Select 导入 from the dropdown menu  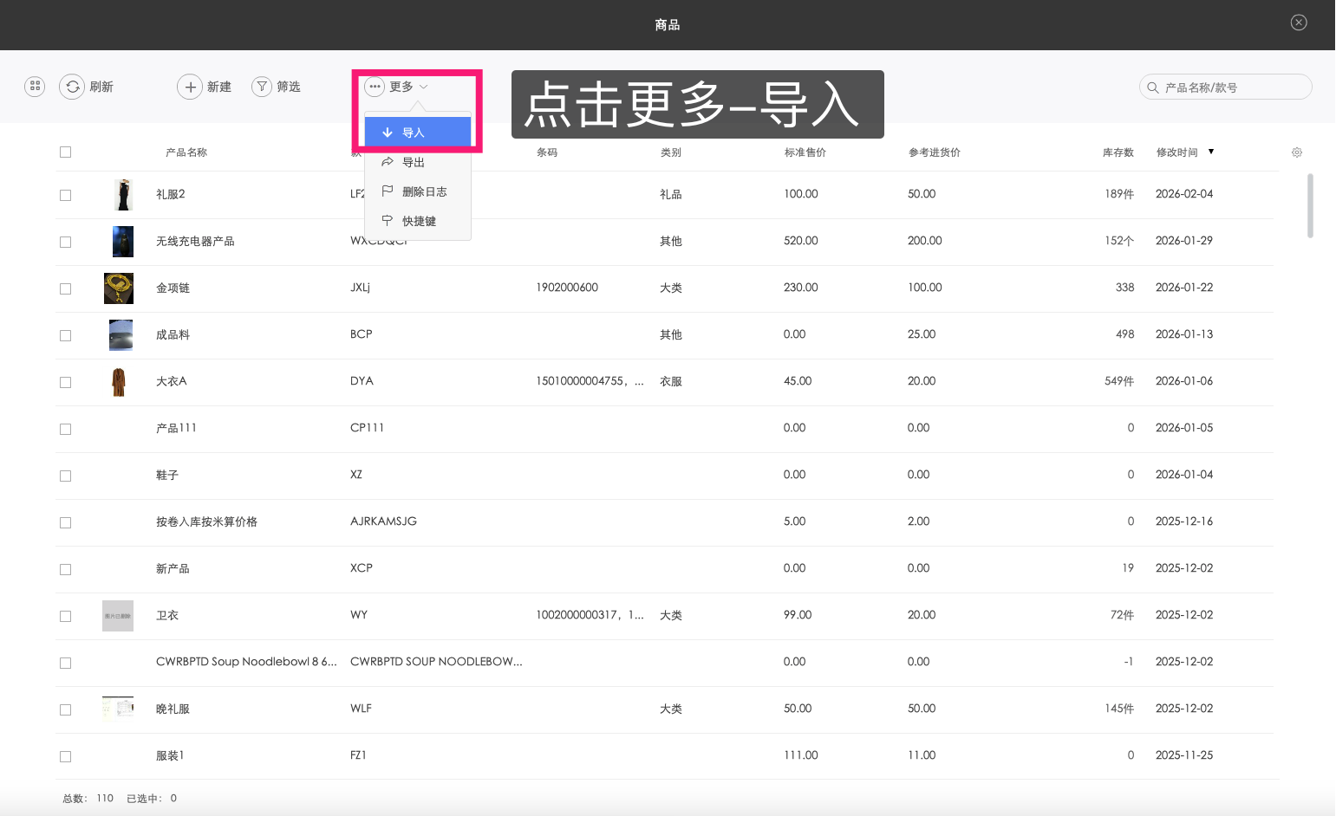coord(414,132)
